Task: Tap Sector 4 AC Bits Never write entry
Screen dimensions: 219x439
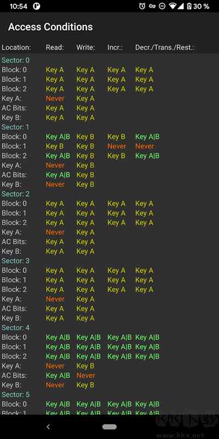Action: (x=86, y=375)
